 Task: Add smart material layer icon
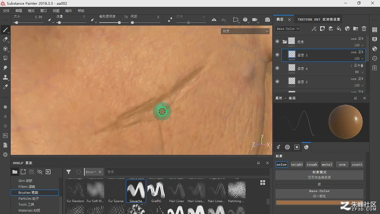coord(347,29)
